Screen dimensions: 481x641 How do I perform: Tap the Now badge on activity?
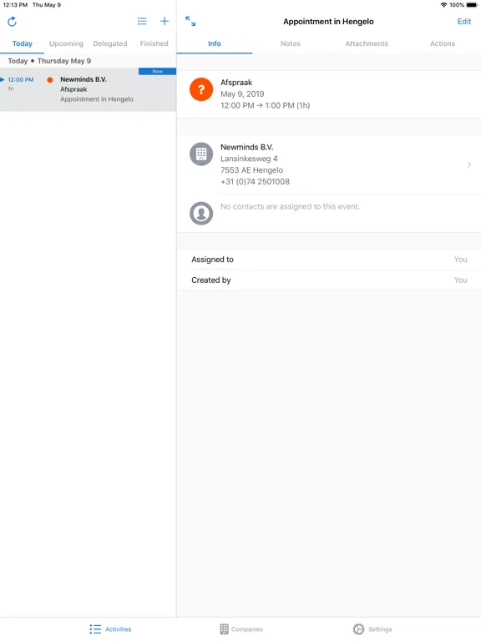(x=158, y=71)
